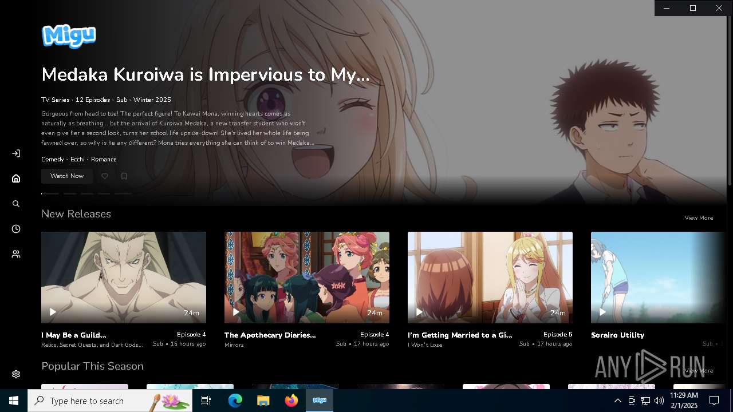The image size is (733, 412).
Task: Open the network tray icon
Action: pos(645,401)
